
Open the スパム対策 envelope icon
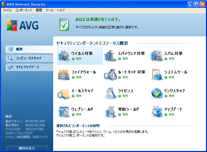[x=157, y=56]
